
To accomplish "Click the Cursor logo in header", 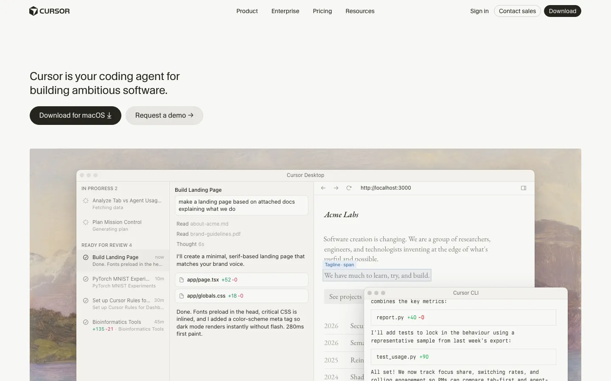I will [x=49, y=11].
